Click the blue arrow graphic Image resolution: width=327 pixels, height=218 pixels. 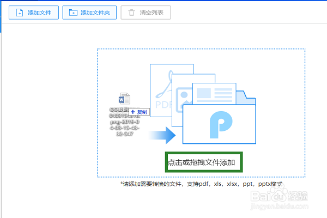tap(162, 135)
